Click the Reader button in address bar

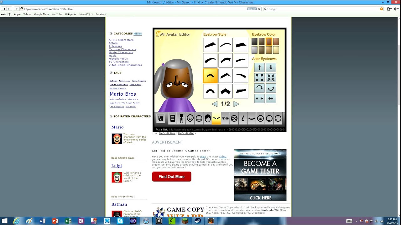[x=252, y=9]
